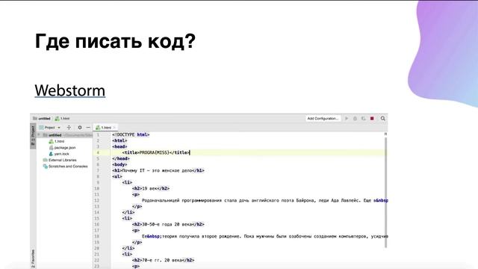The height and width of the screenshot is (269, 478).
Task: Click the editor vertical scrollbar
Action: pos(385,192)
